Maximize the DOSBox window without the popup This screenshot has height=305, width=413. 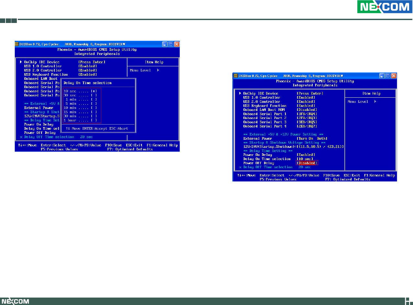[x=388, y=76]
